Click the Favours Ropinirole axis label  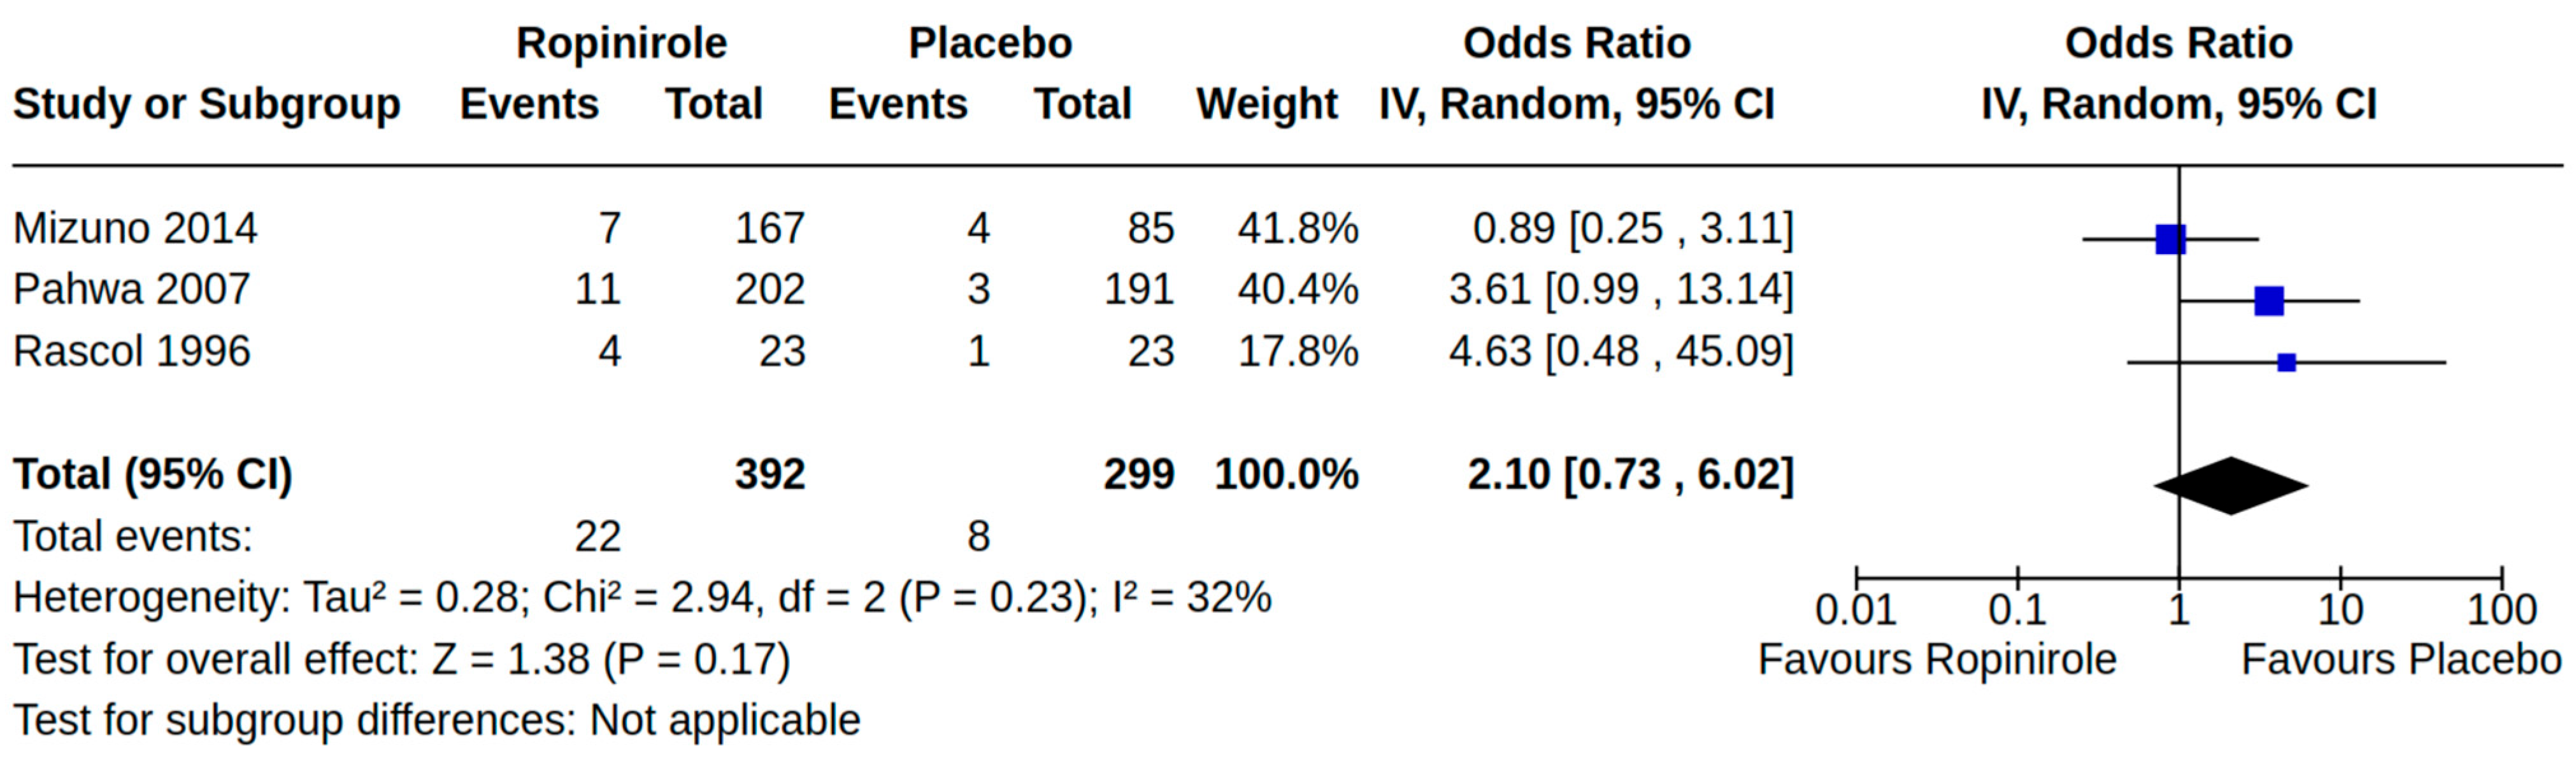[1937, 660]
